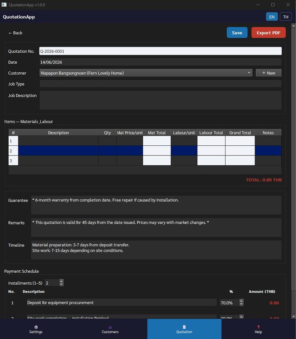Viewport: 296px width, 339px height.
Task: Close the QuotationApp window
Action: (288, 5)
